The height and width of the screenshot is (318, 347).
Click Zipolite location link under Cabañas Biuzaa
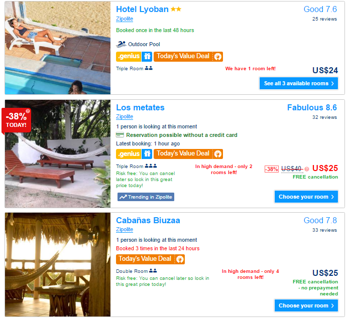(x=125, y=229)
